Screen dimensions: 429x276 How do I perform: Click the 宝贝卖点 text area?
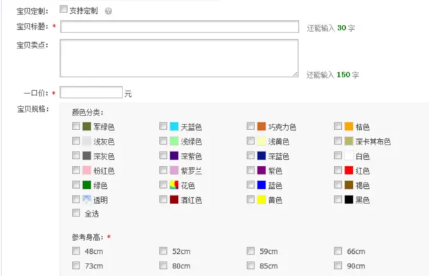pyautogui.click(x=179, y=58)
